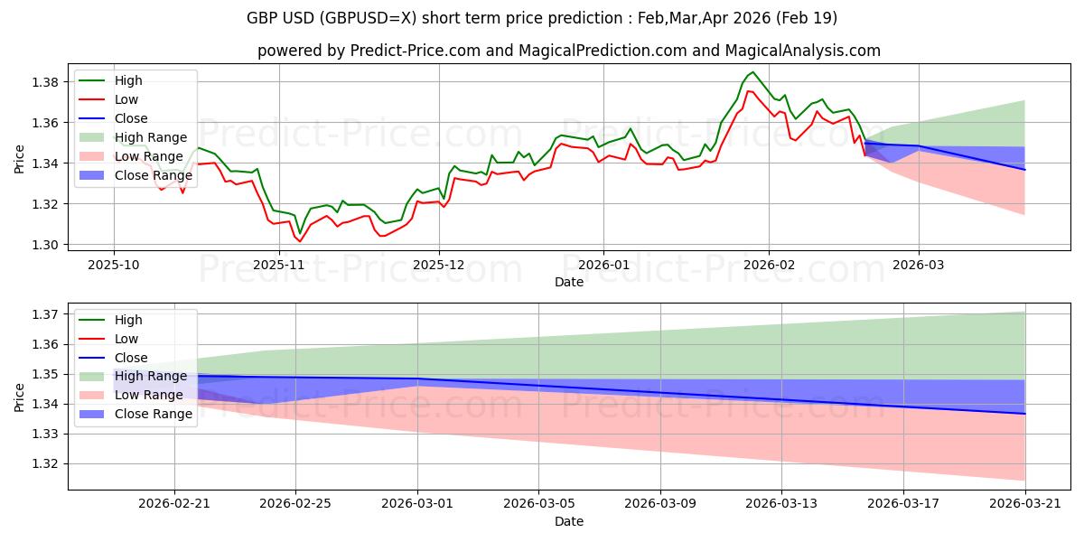Click the blue Close legend line in top chart
This screenshot has width=1084, height=542.
click(x=93, y=118)
